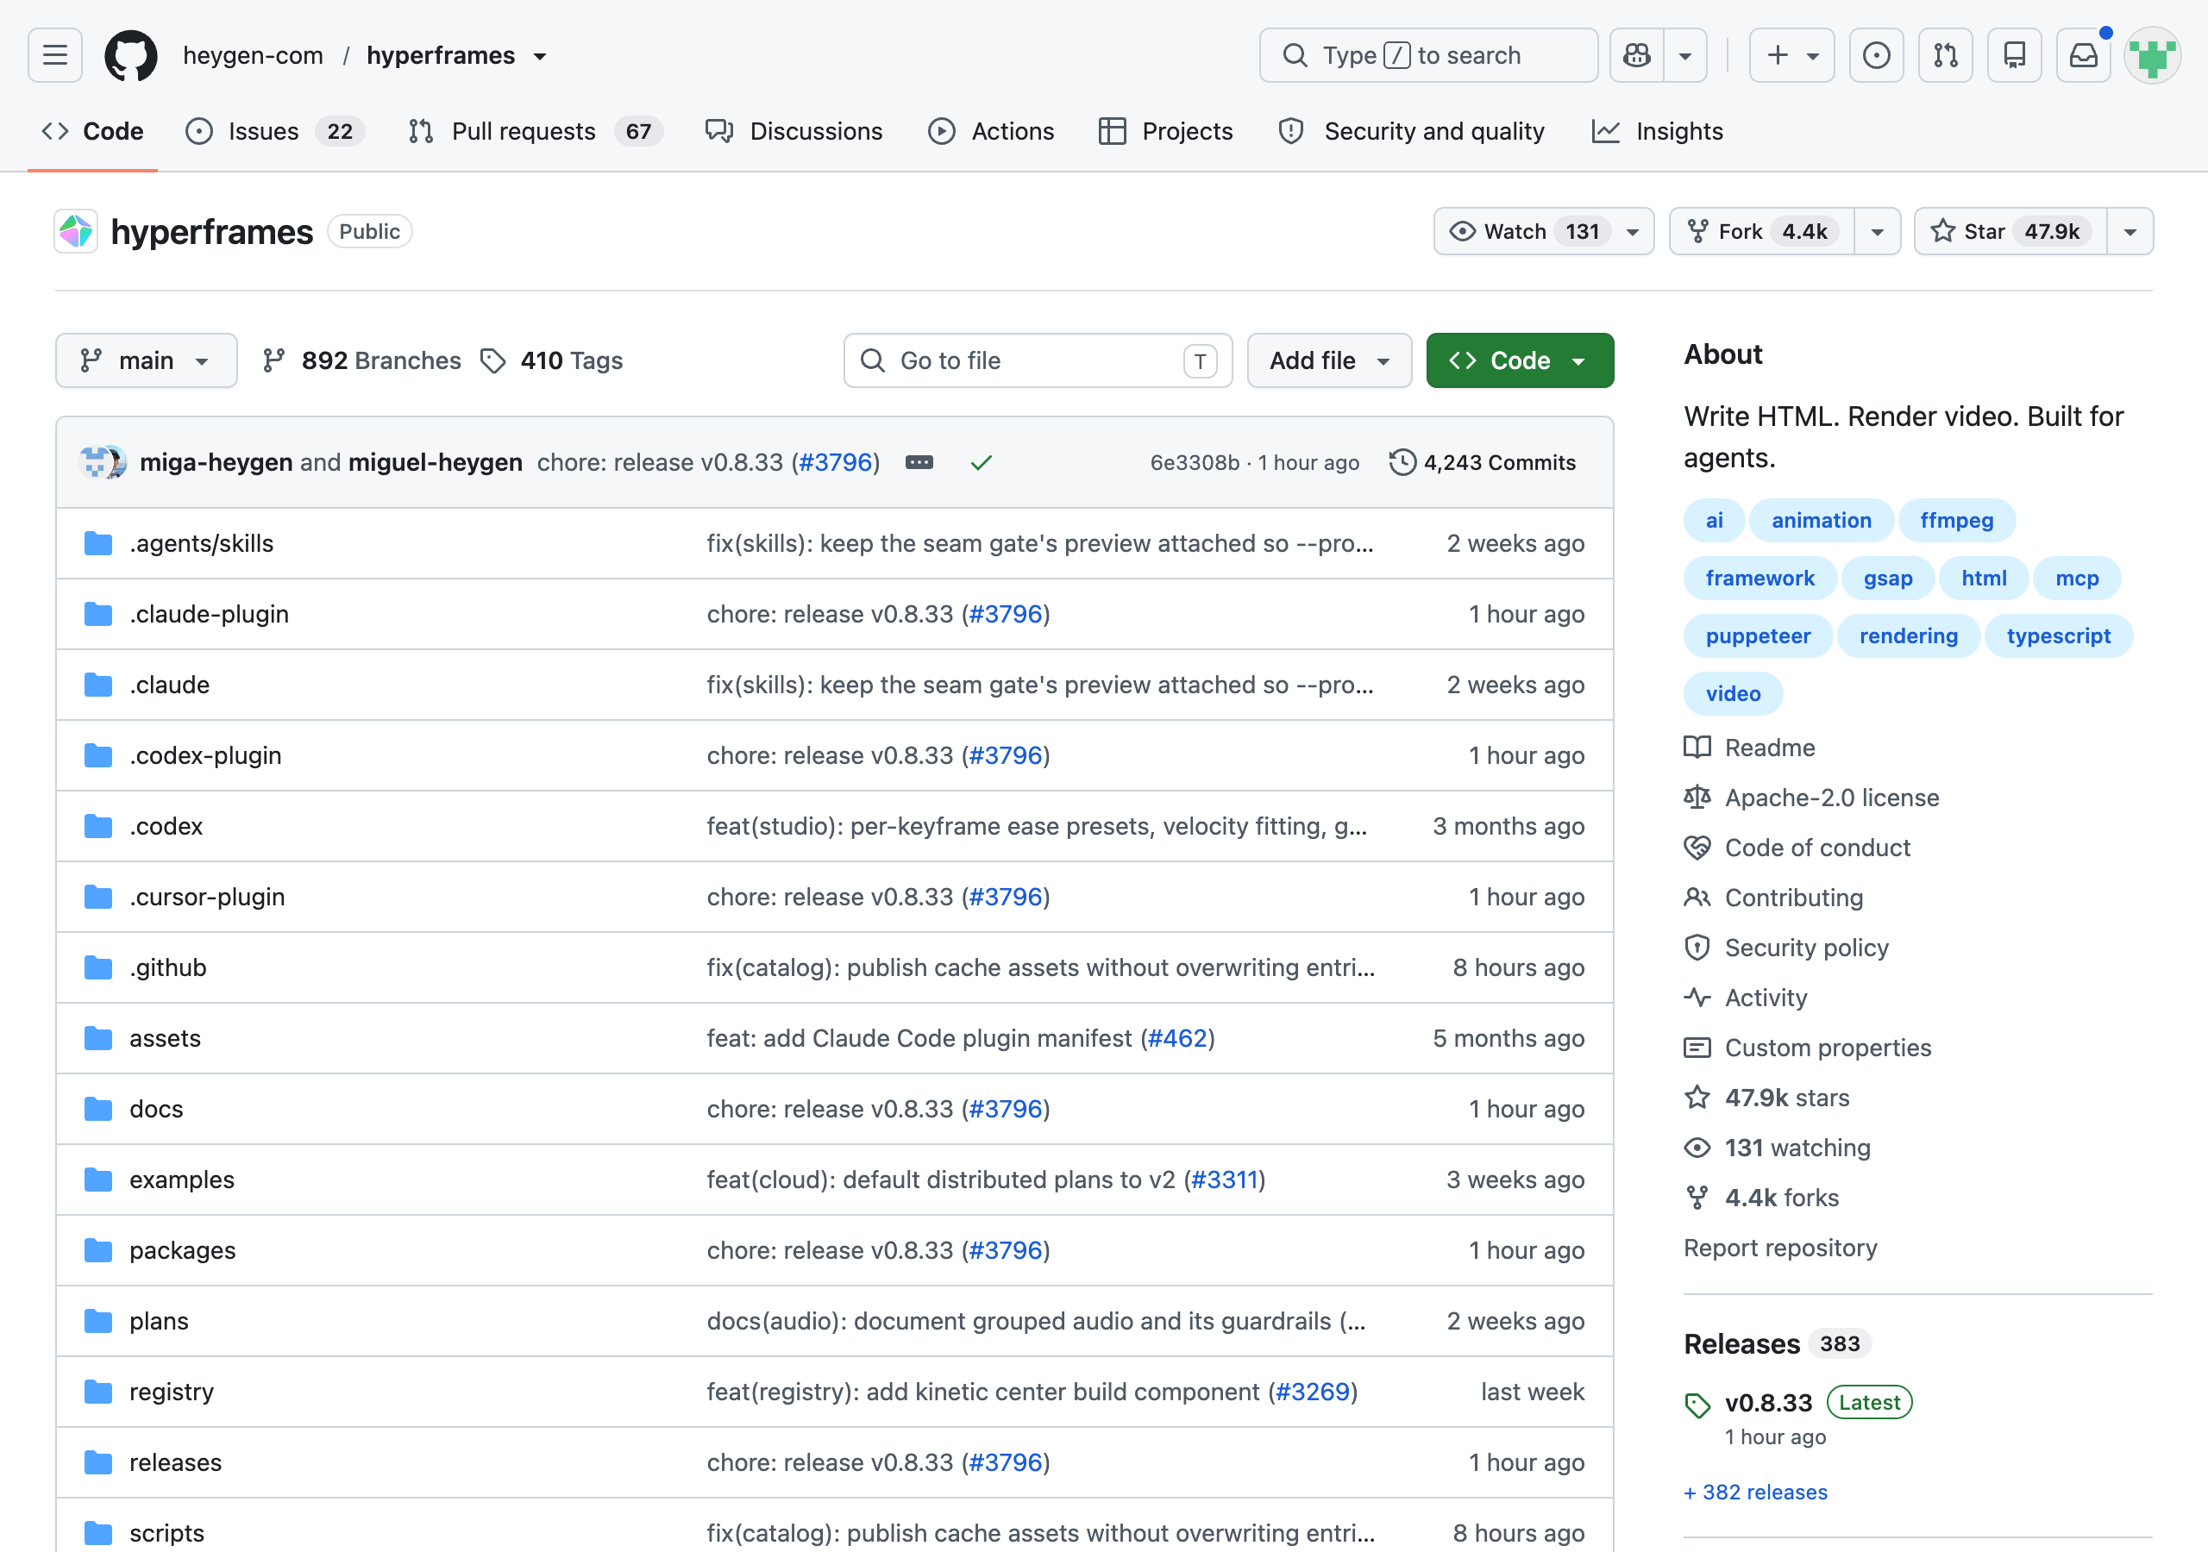Click the v0.8.33 release tag icon

[1697, 1405]
